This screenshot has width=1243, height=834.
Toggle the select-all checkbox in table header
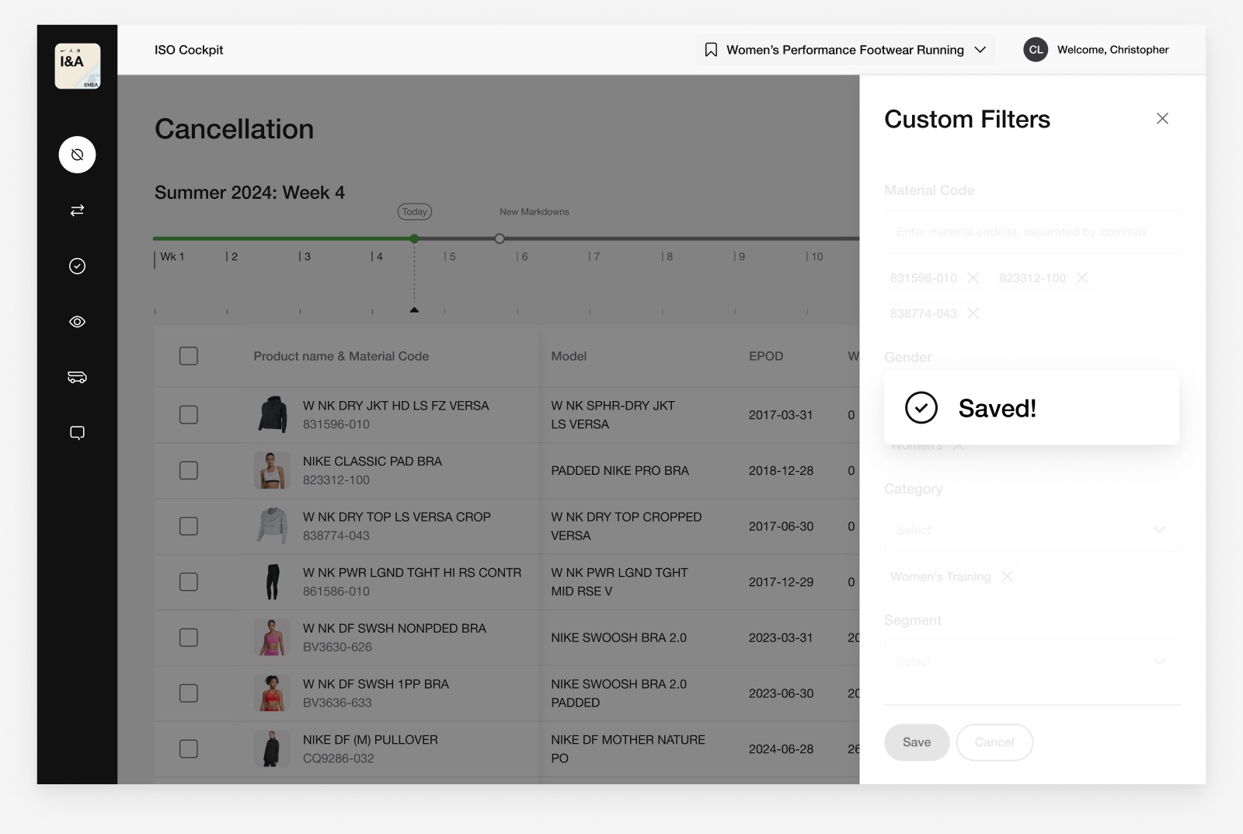click(x=188, y=356)
